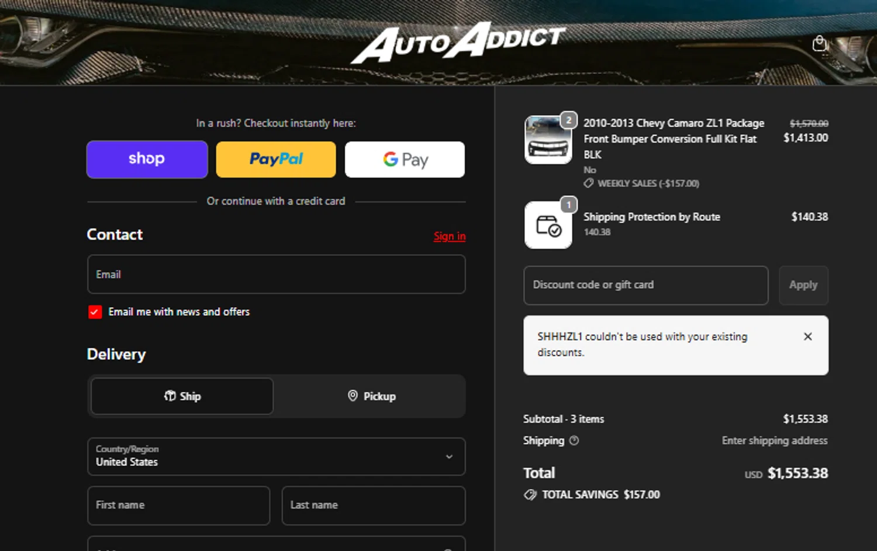This screenshot has width=877, height=551.
Task: Check out with PayPal button
Action: point(276,159)
